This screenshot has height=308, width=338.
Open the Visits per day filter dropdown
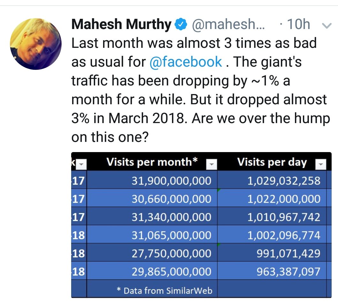point(320,165)
